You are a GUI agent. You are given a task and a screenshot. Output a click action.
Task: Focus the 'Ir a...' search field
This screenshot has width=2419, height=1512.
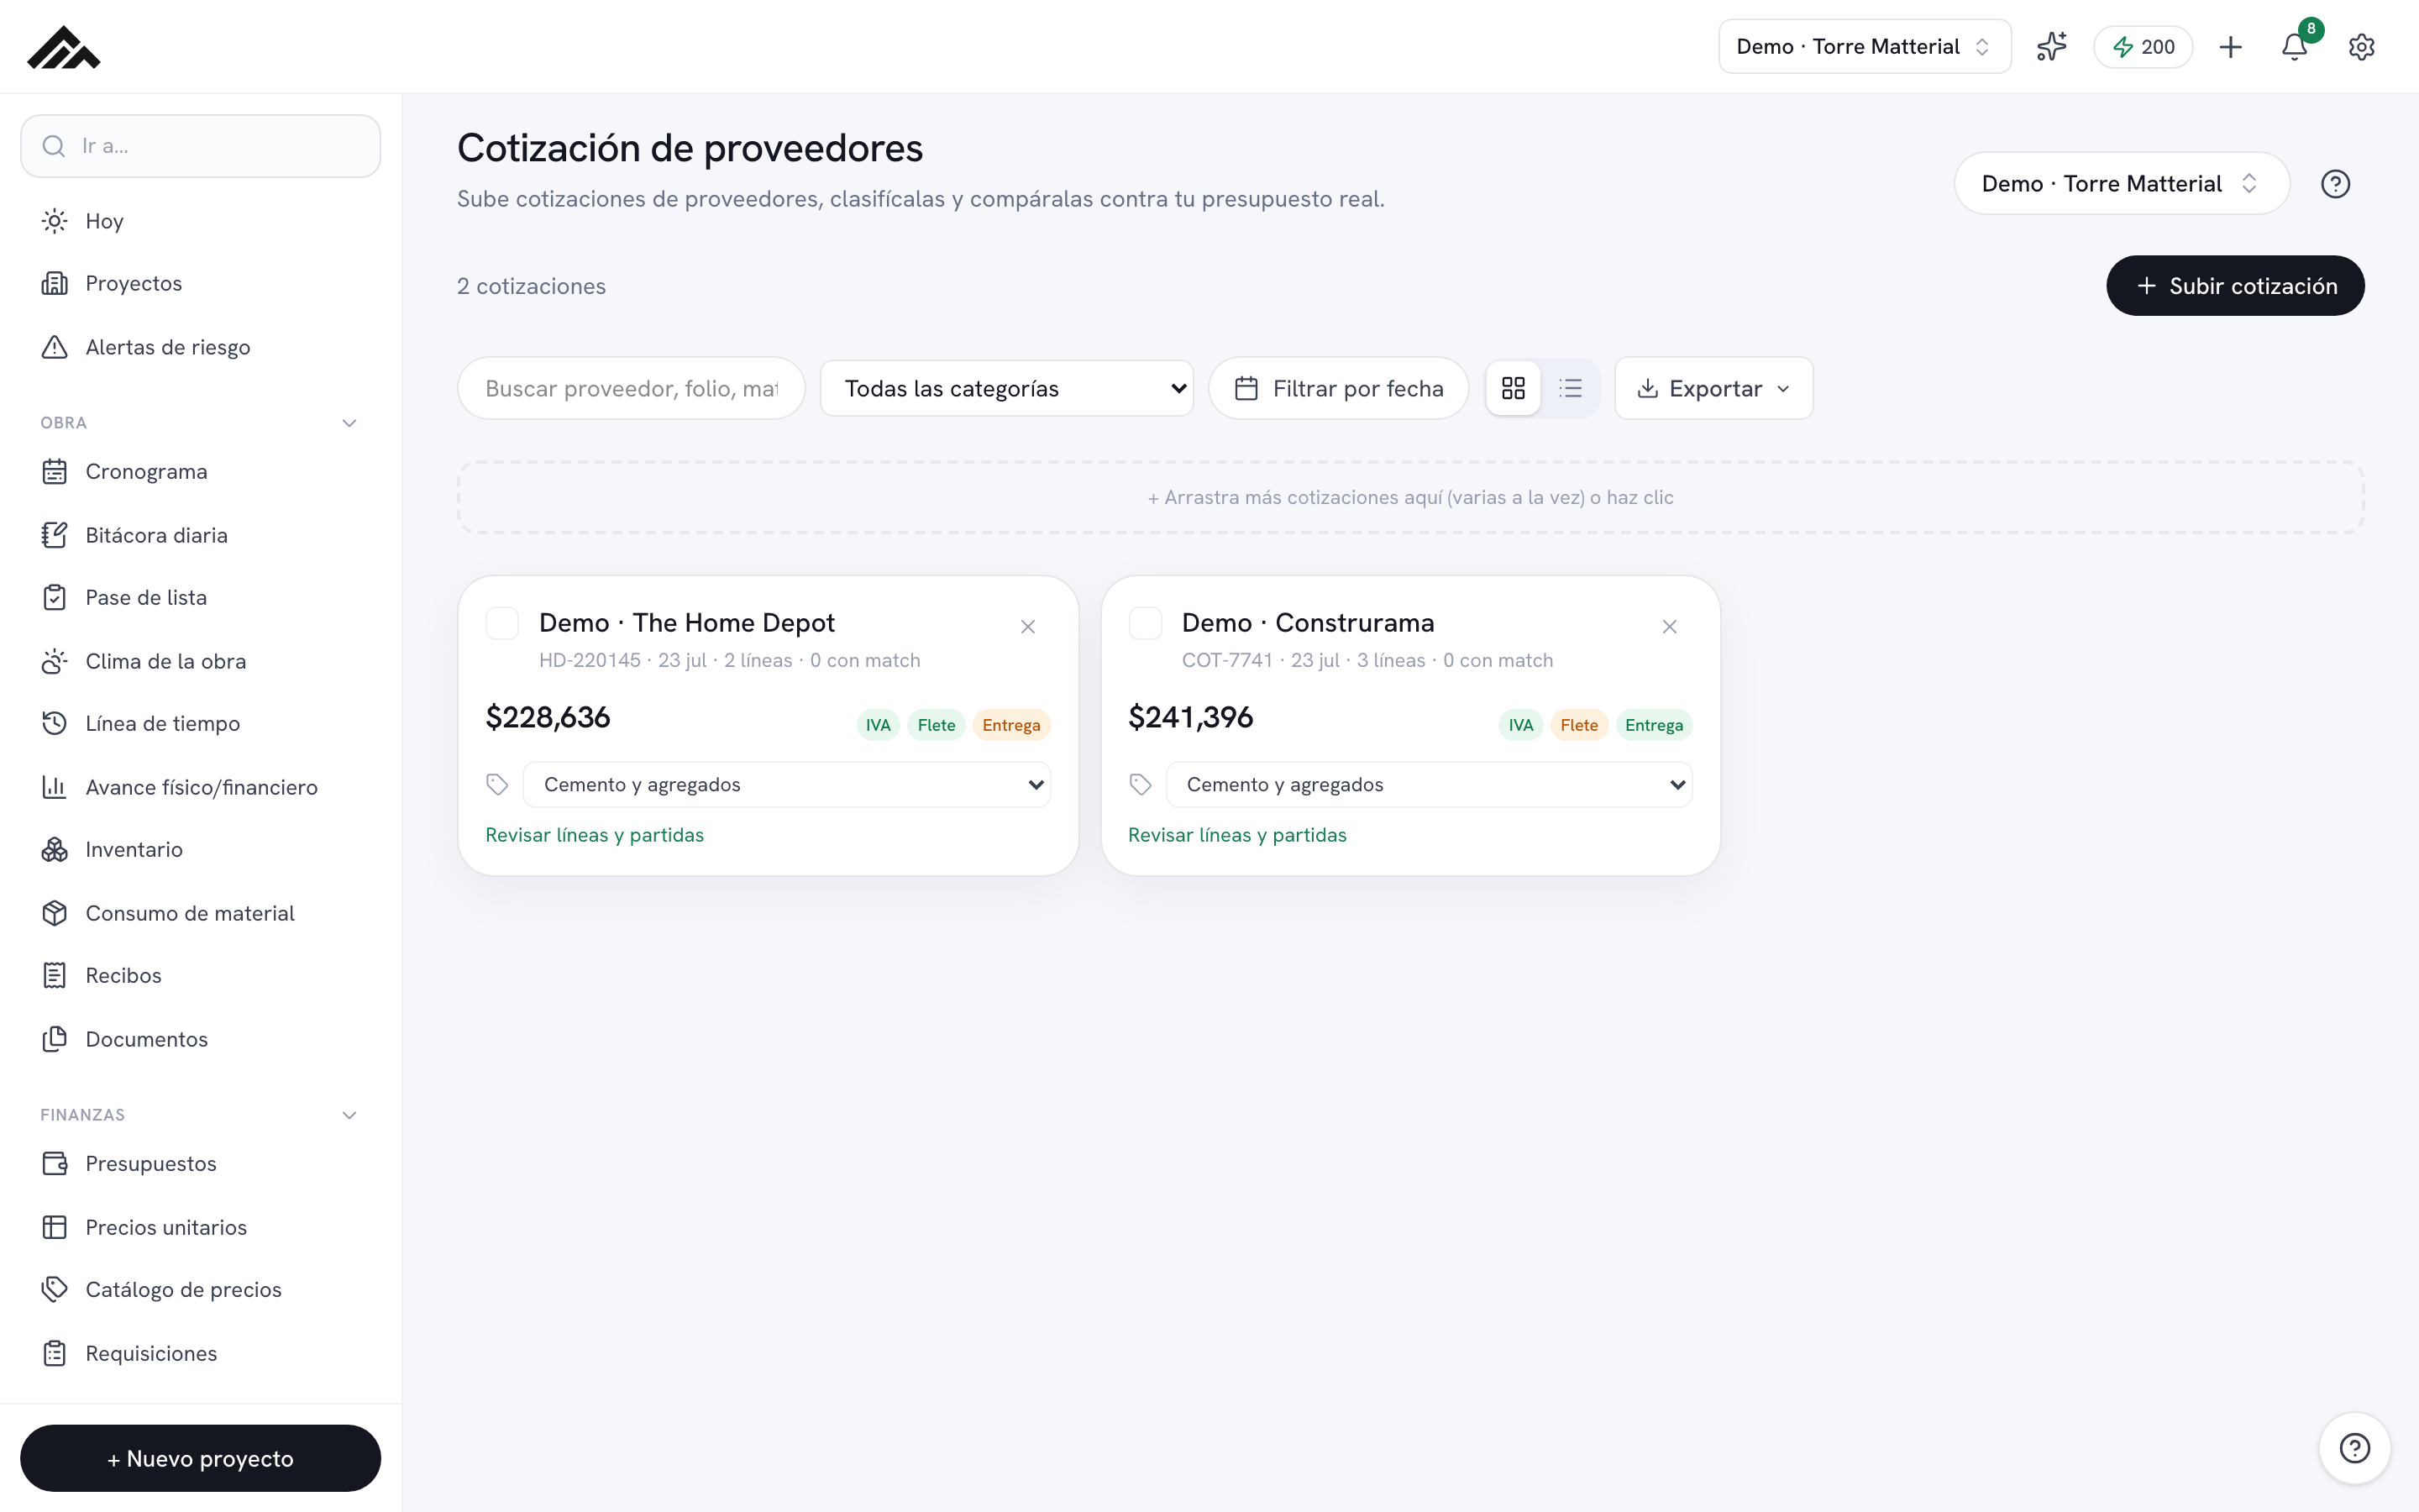[200, 146]
